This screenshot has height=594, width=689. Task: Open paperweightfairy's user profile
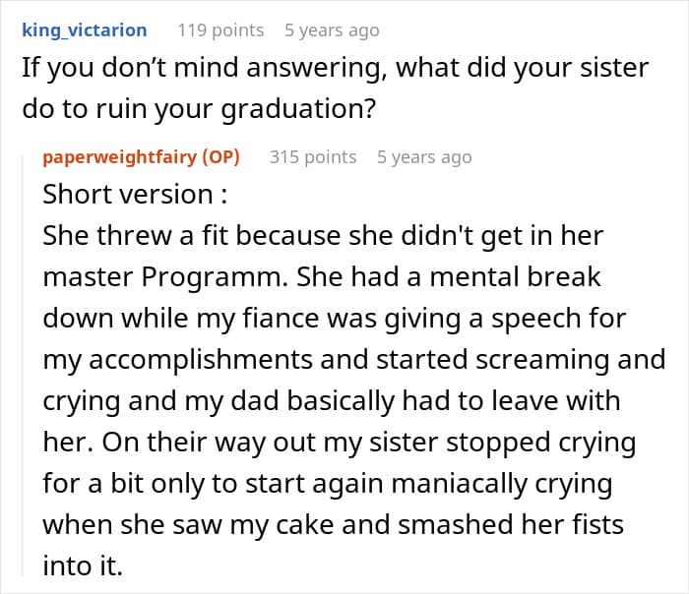[119, 157]
